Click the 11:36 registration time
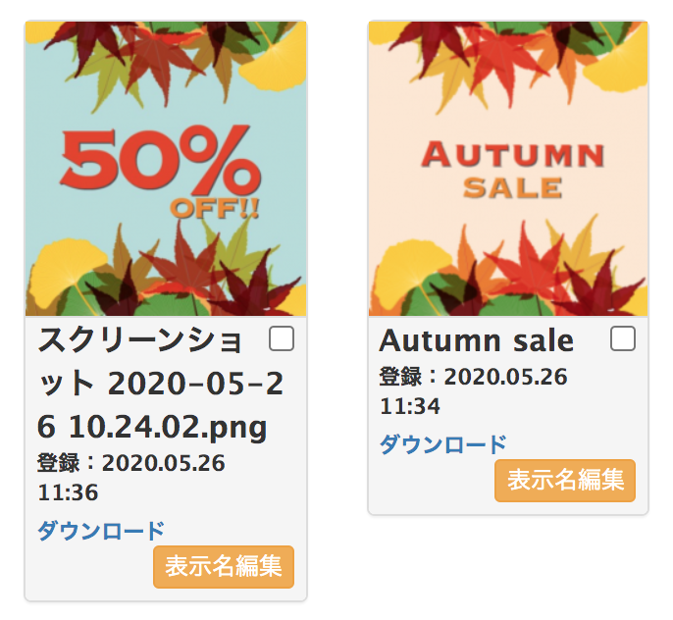This screenshot has height=620, width=673. click(68, 492)
